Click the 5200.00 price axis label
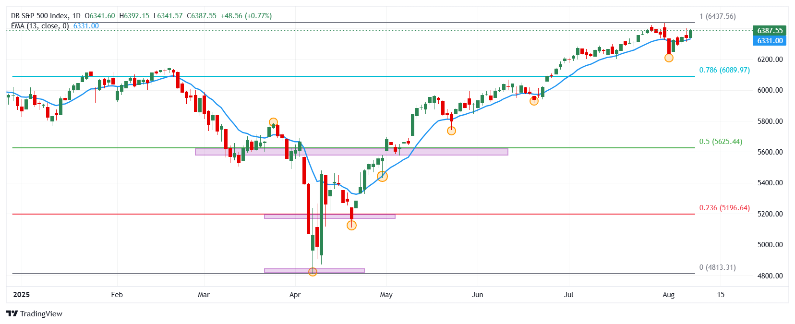This screenshot has width=795, height=324. point(770,214)
